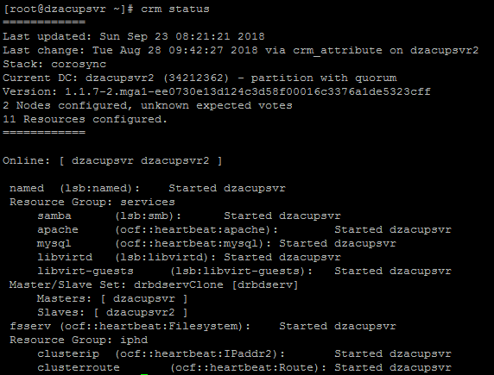Click the 'samba' resource line

coord(189,216)
